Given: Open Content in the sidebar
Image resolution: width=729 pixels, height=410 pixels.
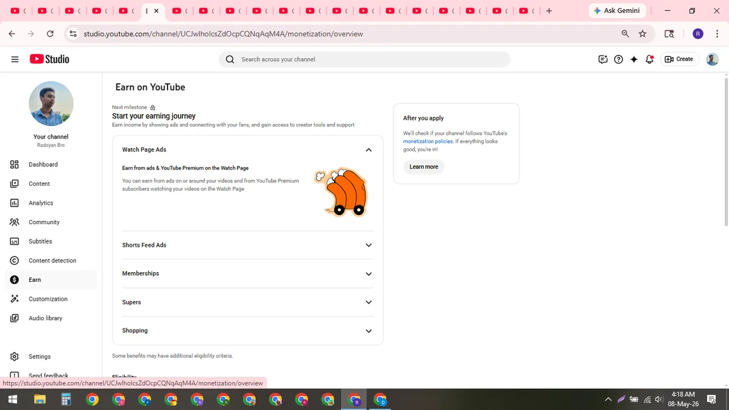Looking at the screenshot, I should coord(51,183).
